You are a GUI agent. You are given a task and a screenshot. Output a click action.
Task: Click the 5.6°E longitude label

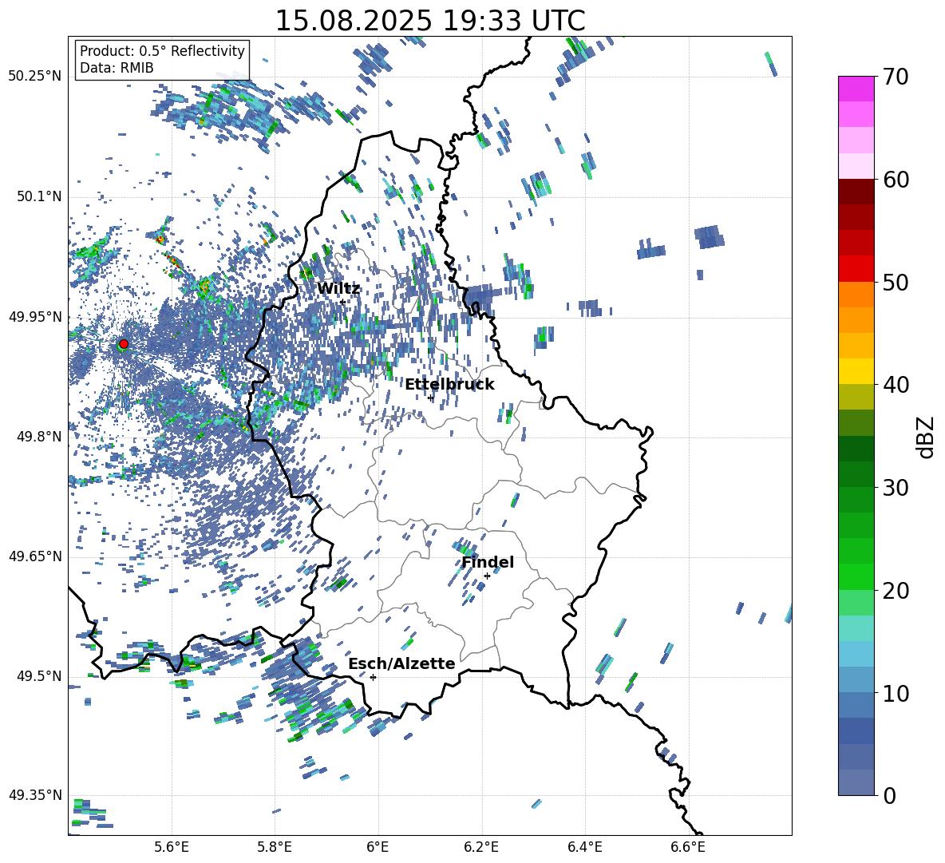(172, 847)
